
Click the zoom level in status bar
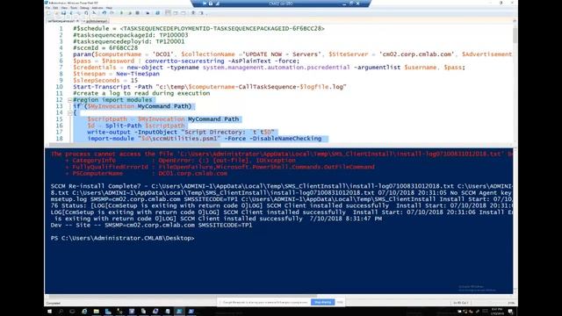pyautogui.click(x=511, y=303)
